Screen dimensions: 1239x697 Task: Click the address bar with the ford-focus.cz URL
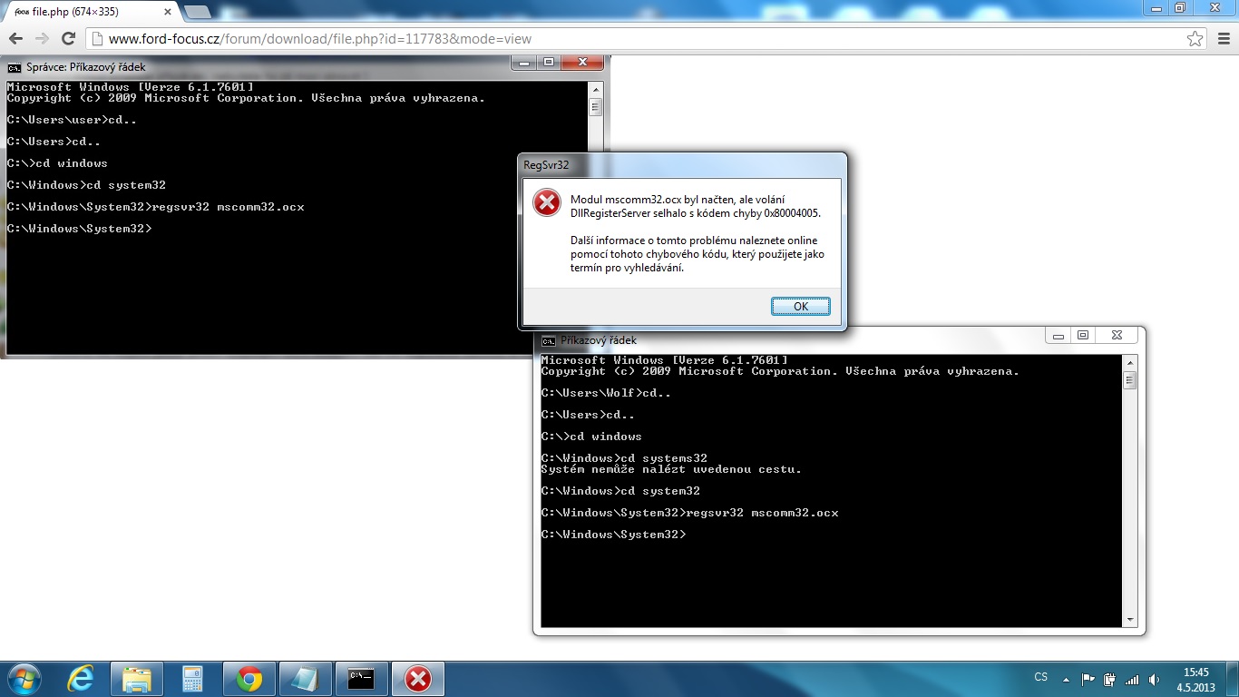(x=635, y=39)
